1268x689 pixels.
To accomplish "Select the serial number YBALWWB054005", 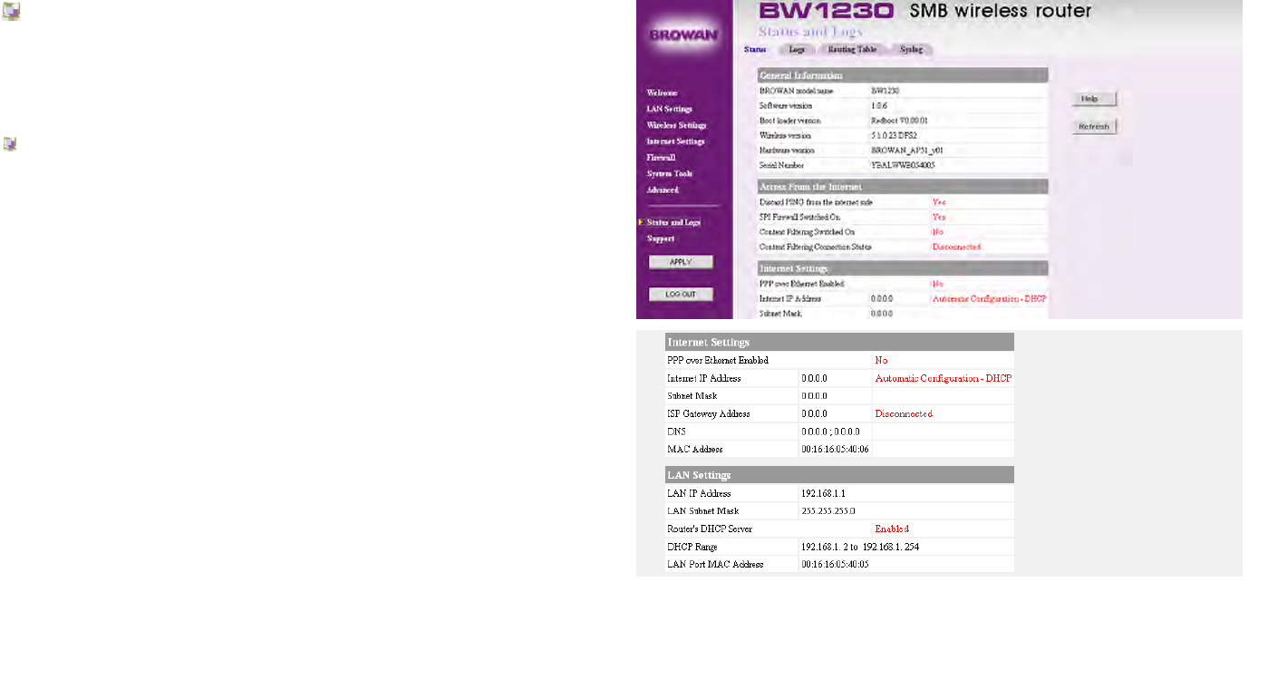I will point(903,166).
